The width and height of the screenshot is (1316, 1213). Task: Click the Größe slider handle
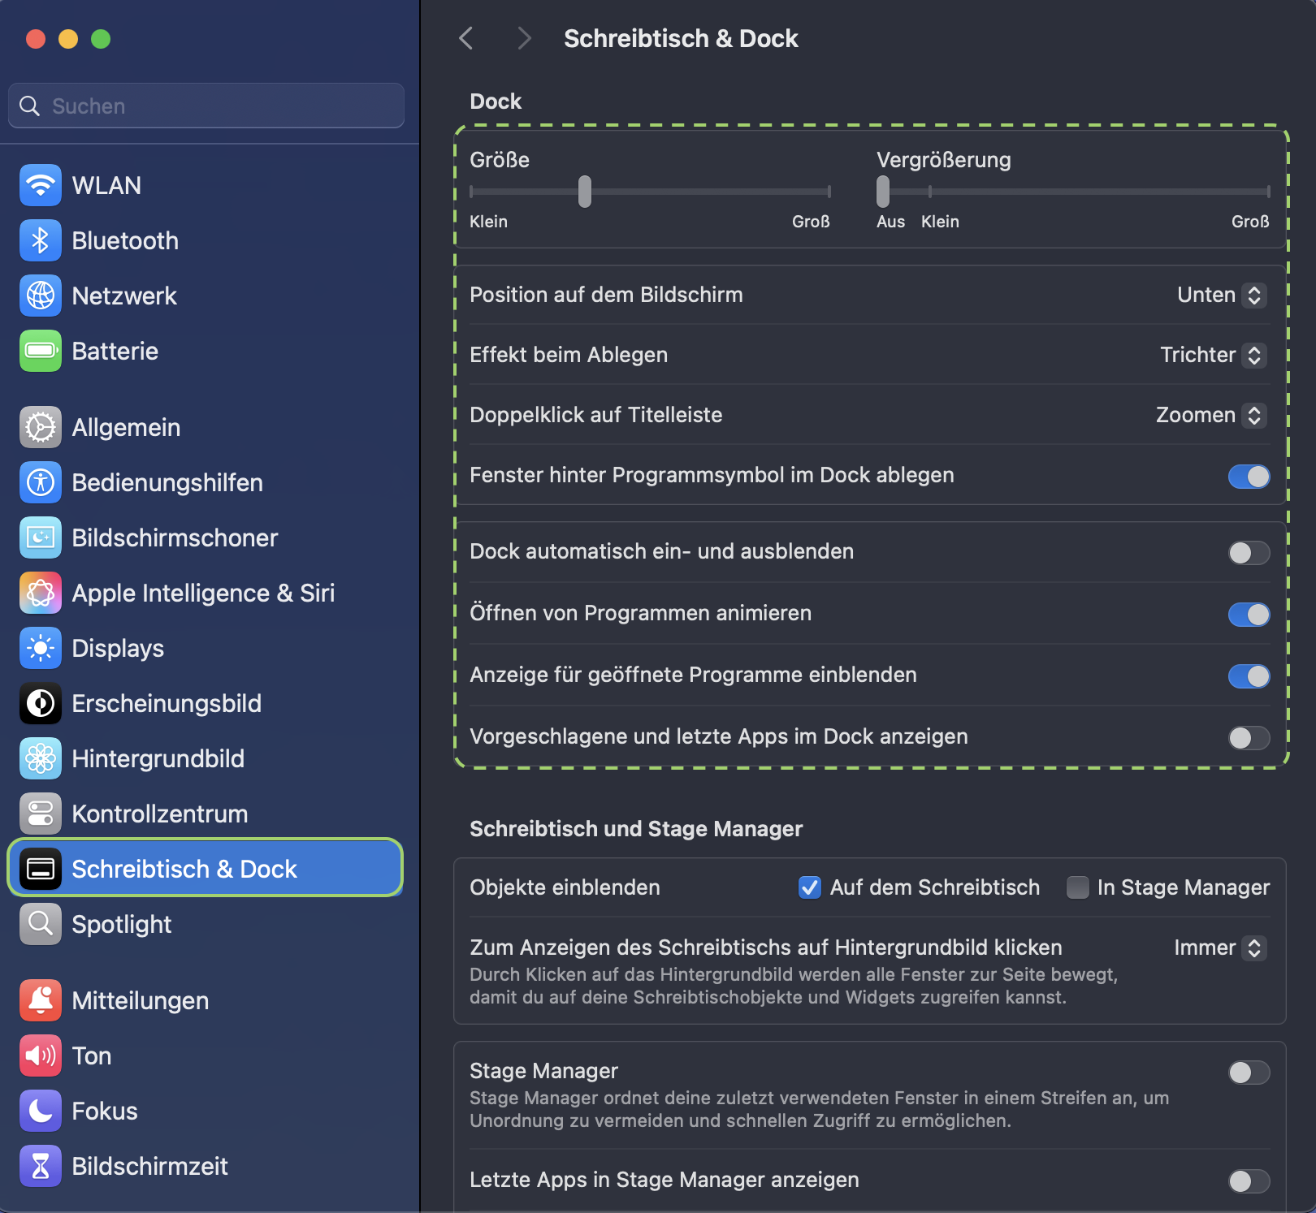pos(585,192)
